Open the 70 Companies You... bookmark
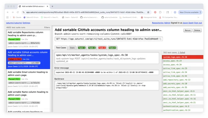This screenshot has width=208, height=118. 169,17
